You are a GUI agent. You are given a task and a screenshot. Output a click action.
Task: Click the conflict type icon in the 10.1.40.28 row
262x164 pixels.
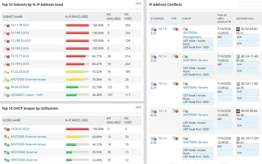(x=175, y=111)
